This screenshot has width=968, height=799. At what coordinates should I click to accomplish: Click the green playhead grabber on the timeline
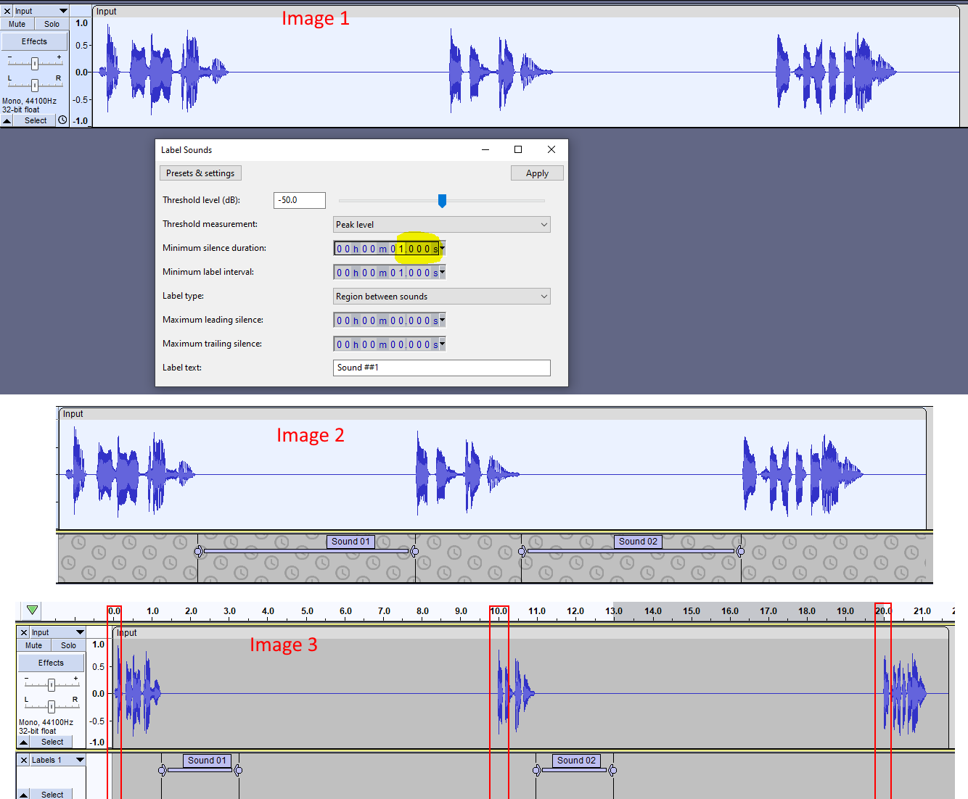tap(31, 610)
